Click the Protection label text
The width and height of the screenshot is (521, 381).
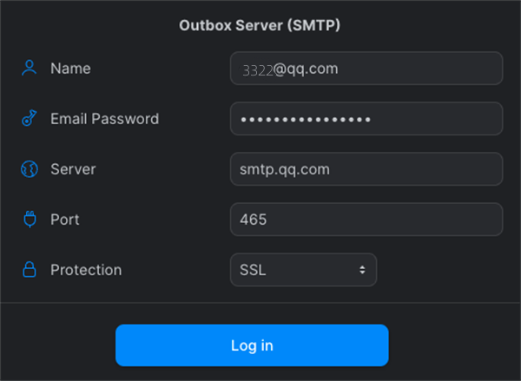point(86,270)
